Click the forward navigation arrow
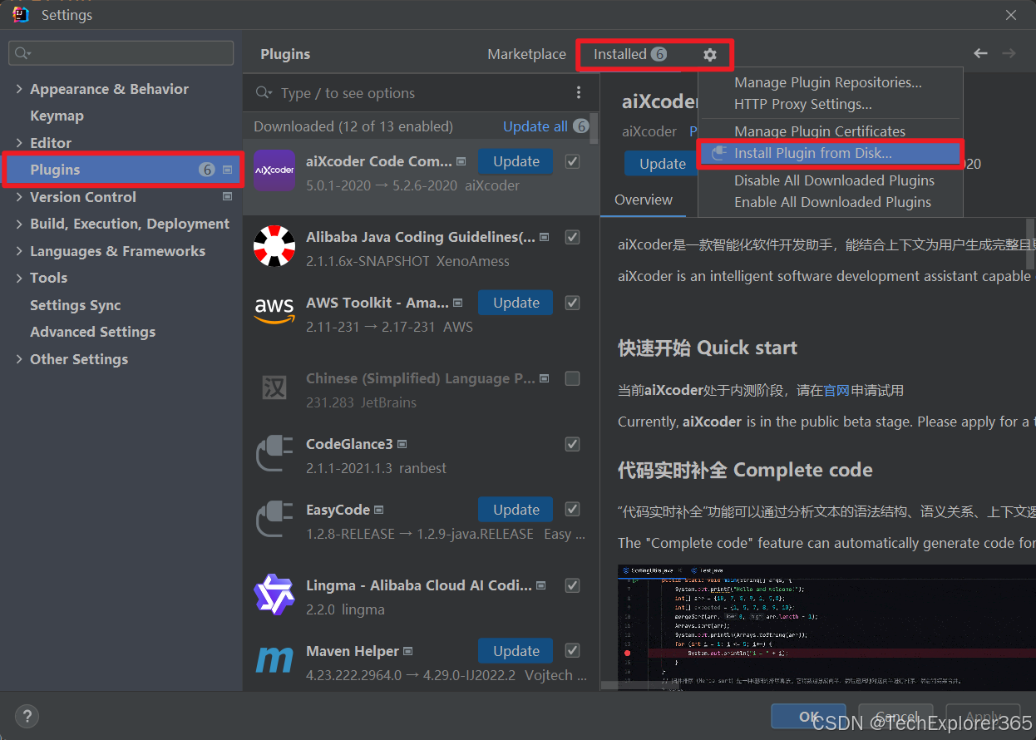This screenshot has width=1036, height=740. click(1009, 53)
